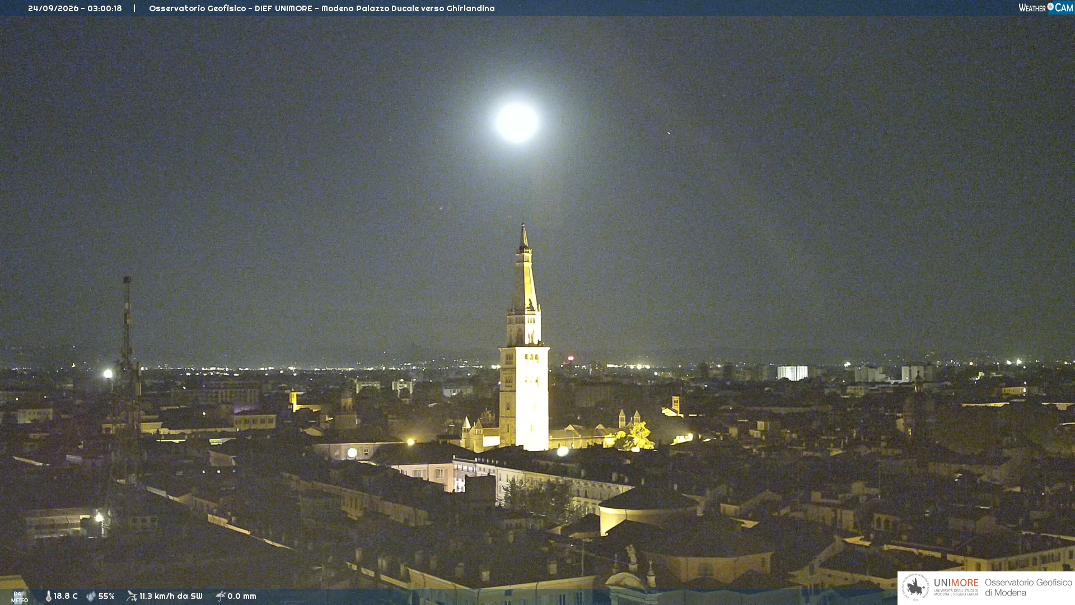Click the UNIMORE round seal emblem
1075x605 pixels.
tap(915, 587)
